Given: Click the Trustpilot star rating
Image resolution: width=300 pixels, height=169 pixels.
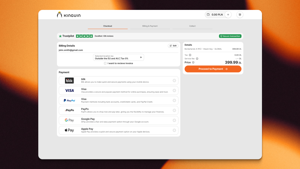Looking at the screenshot, I should (84, 36).
